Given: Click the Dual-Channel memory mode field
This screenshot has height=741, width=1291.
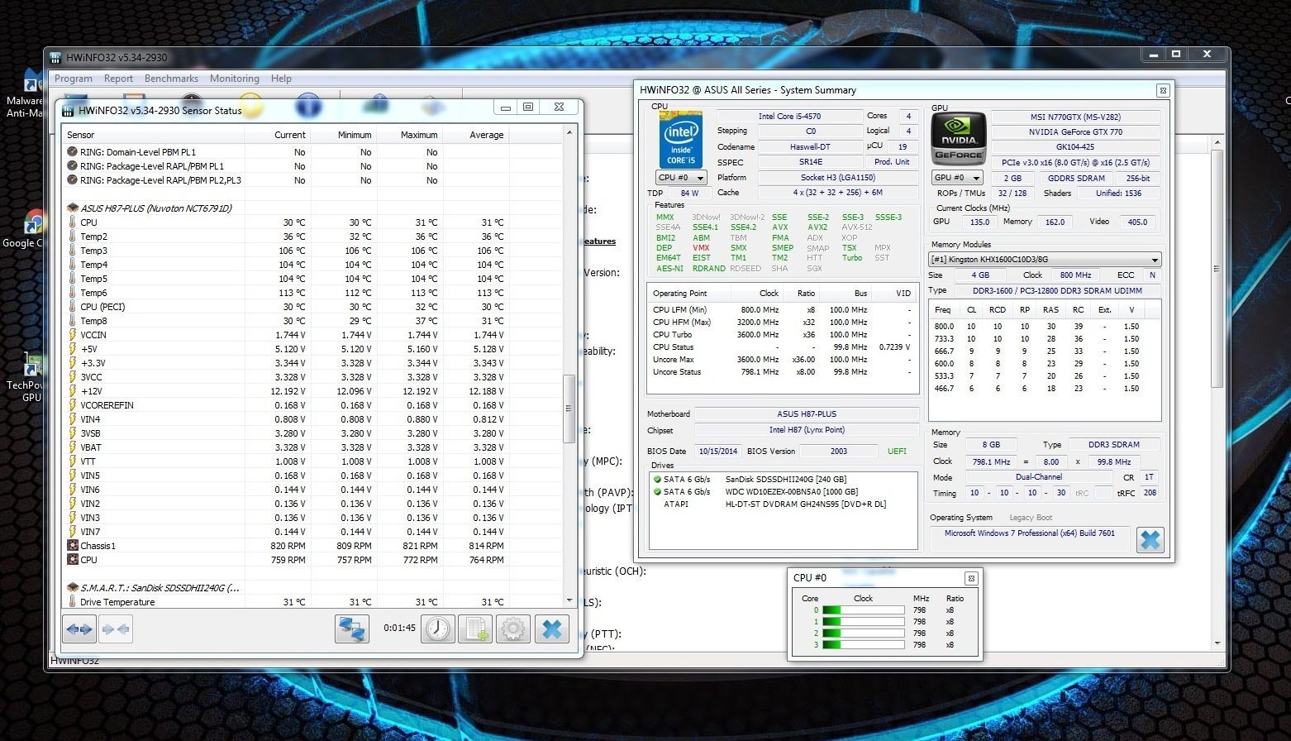Looking at the screenshot, I should [x=1039, y=477].
